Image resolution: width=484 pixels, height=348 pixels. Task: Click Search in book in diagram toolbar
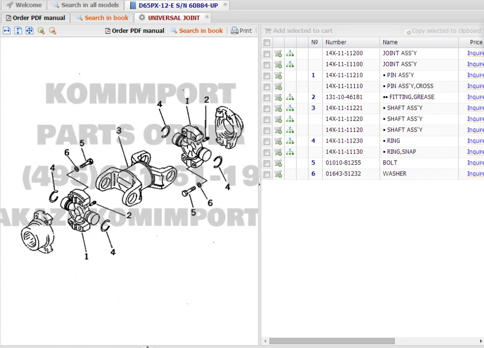coord(197,30)
